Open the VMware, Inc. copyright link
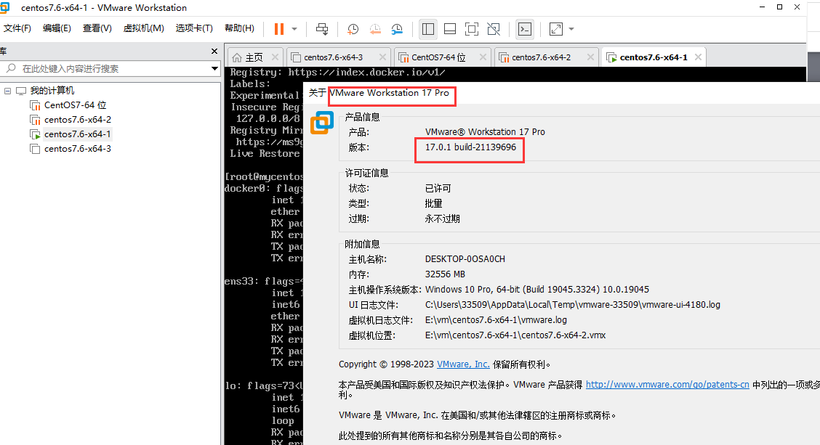The height and width of the screenshot is (445, 820). coord(463,364)
